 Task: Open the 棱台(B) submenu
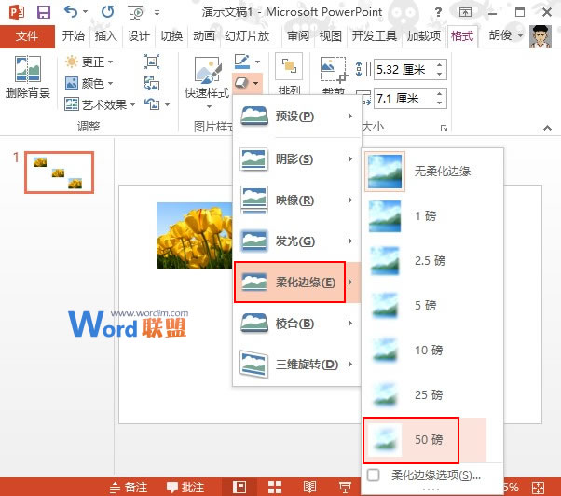coord(296,324)
